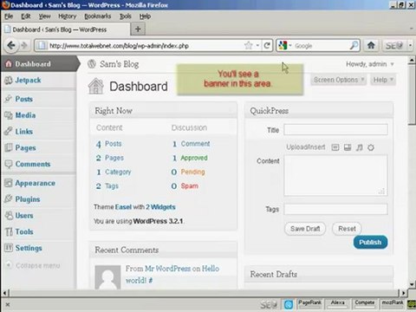Expand the Help dropdown
Viewport: 416px width, 312px height.
pos(383,80)
